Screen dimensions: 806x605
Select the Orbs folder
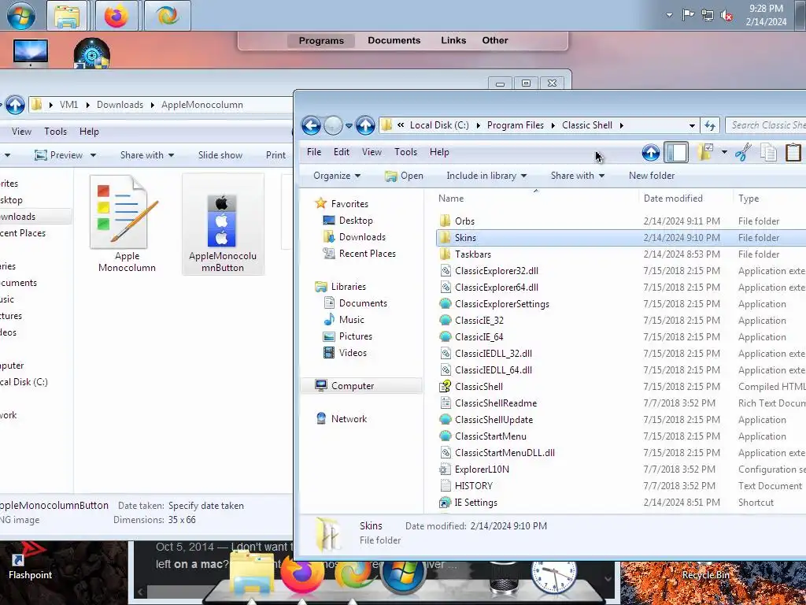(464, 221)
